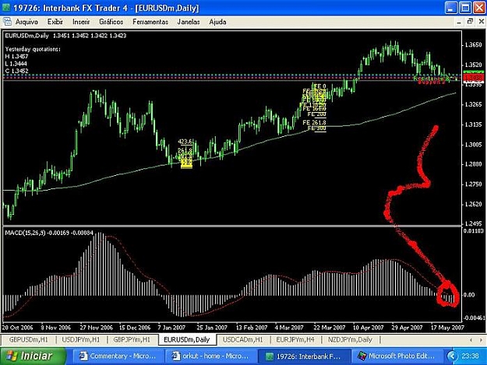Click the chart document icon beside Arquivo
The image size is (487, 365).
[x=7, y=22]
